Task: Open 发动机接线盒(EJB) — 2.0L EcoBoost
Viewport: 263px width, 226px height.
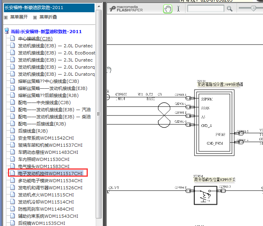Action: pyautogui.click(x=57, y=53)
